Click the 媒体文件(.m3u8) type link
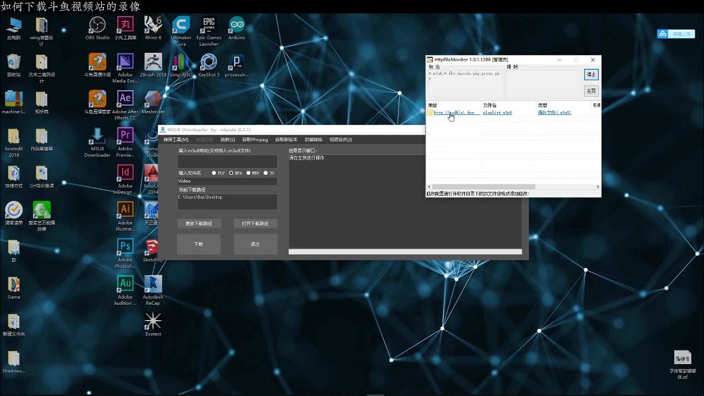This screenshot has width=704, height=396. pos(554,113)
